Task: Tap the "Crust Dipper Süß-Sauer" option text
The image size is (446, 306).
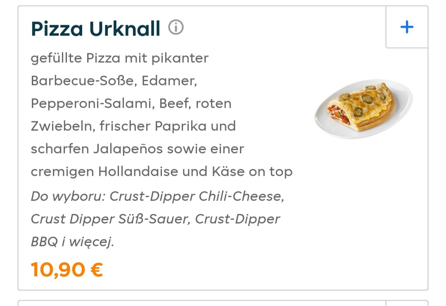Action: [110, 219]
